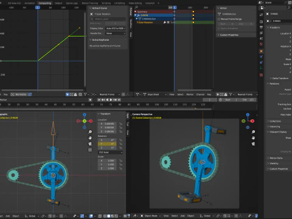Open the Global orientation dropdown in camera viewport
This screenshot has width=292, height=219.
pos(207,216)
